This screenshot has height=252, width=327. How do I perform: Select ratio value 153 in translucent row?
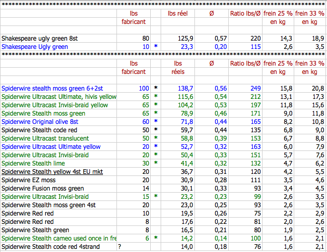click(x=256, y=138)
